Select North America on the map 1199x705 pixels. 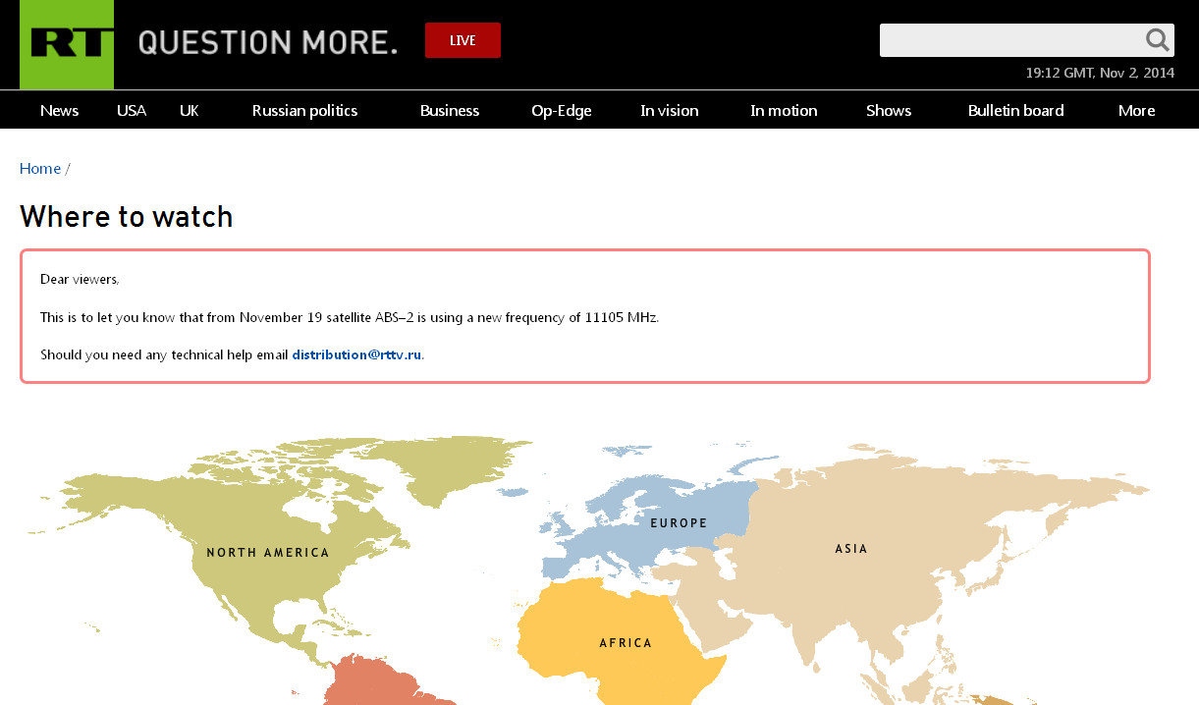[268, 553]
